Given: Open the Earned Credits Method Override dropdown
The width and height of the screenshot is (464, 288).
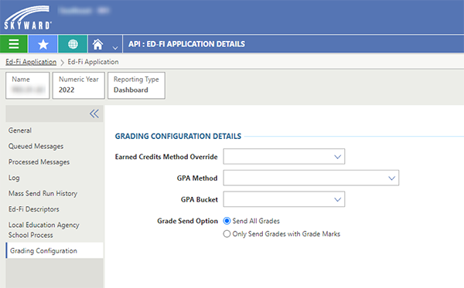Looking at the screenshot, I should point(284,157).
